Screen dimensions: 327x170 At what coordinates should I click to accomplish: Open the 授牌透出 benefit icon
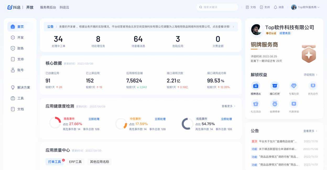[x=256, y=86]
